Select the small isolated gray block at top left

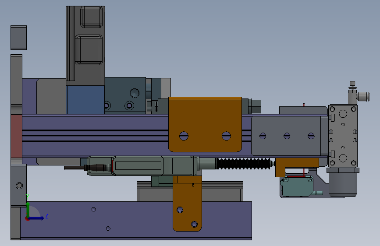coord(19,38)
